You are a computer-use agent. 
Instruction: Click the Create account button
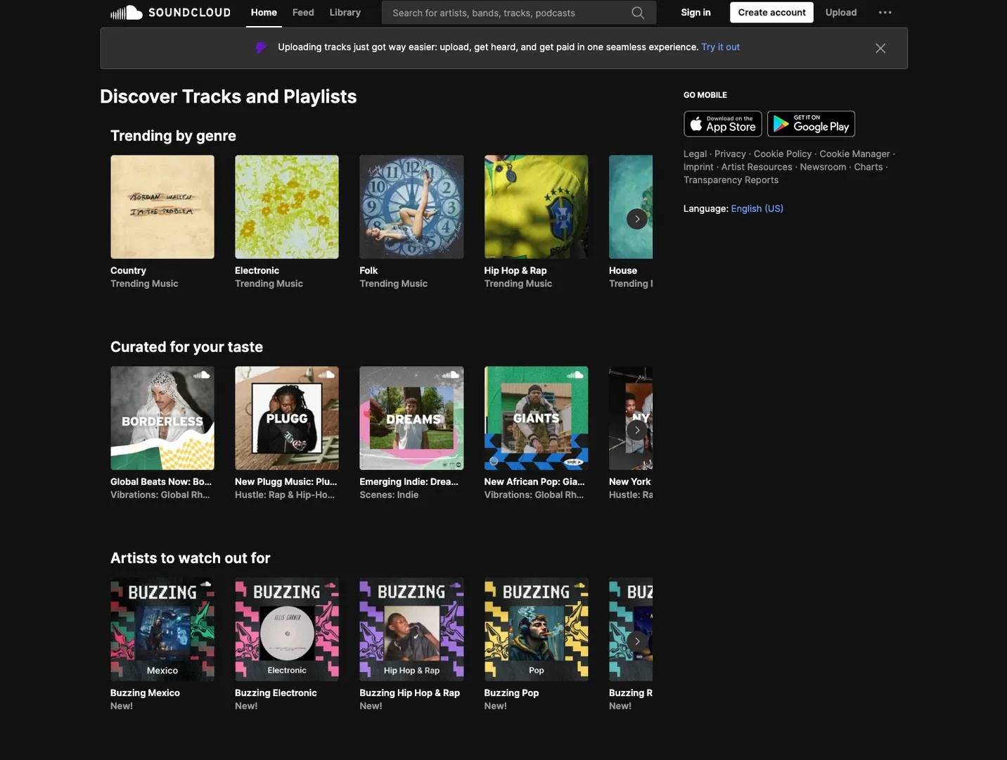pos(771,13)
